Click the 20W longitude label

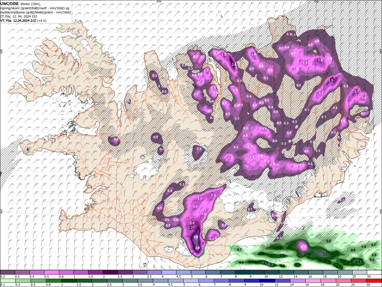pyautogui.click(x=159, y=1)
